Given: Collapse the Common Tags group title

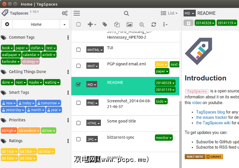Looking at the screenshot, I should (x=22, y=37).
